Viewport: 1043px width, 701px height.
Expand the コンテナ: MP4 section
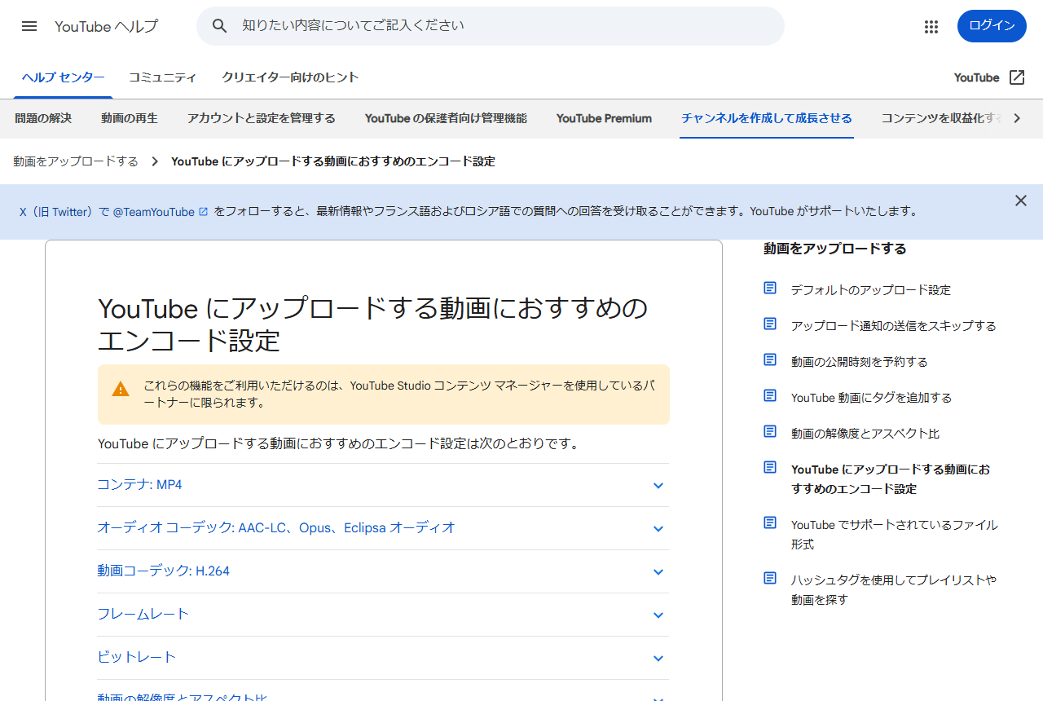coord(383,485)
